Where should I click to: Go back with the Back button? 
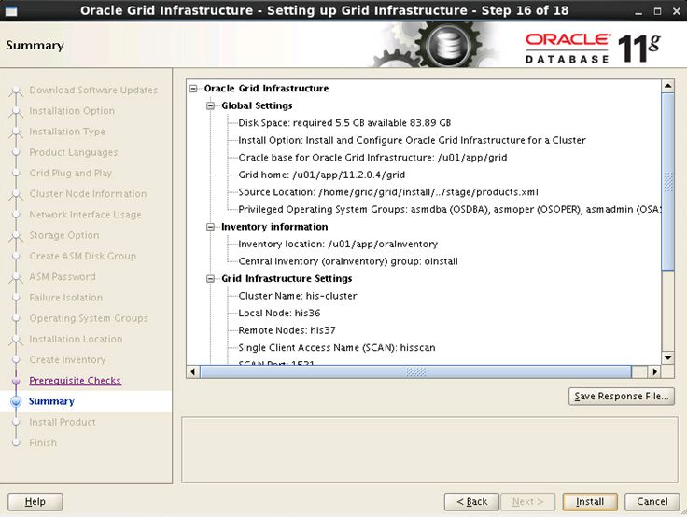tap(471, 502)
